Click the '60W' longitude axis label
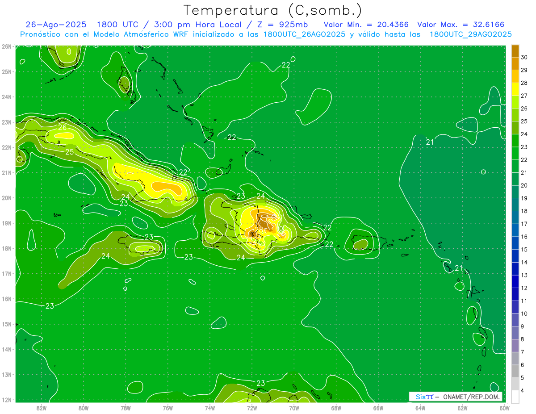This screenshot has width=536, height=414. tap(504, 408)
